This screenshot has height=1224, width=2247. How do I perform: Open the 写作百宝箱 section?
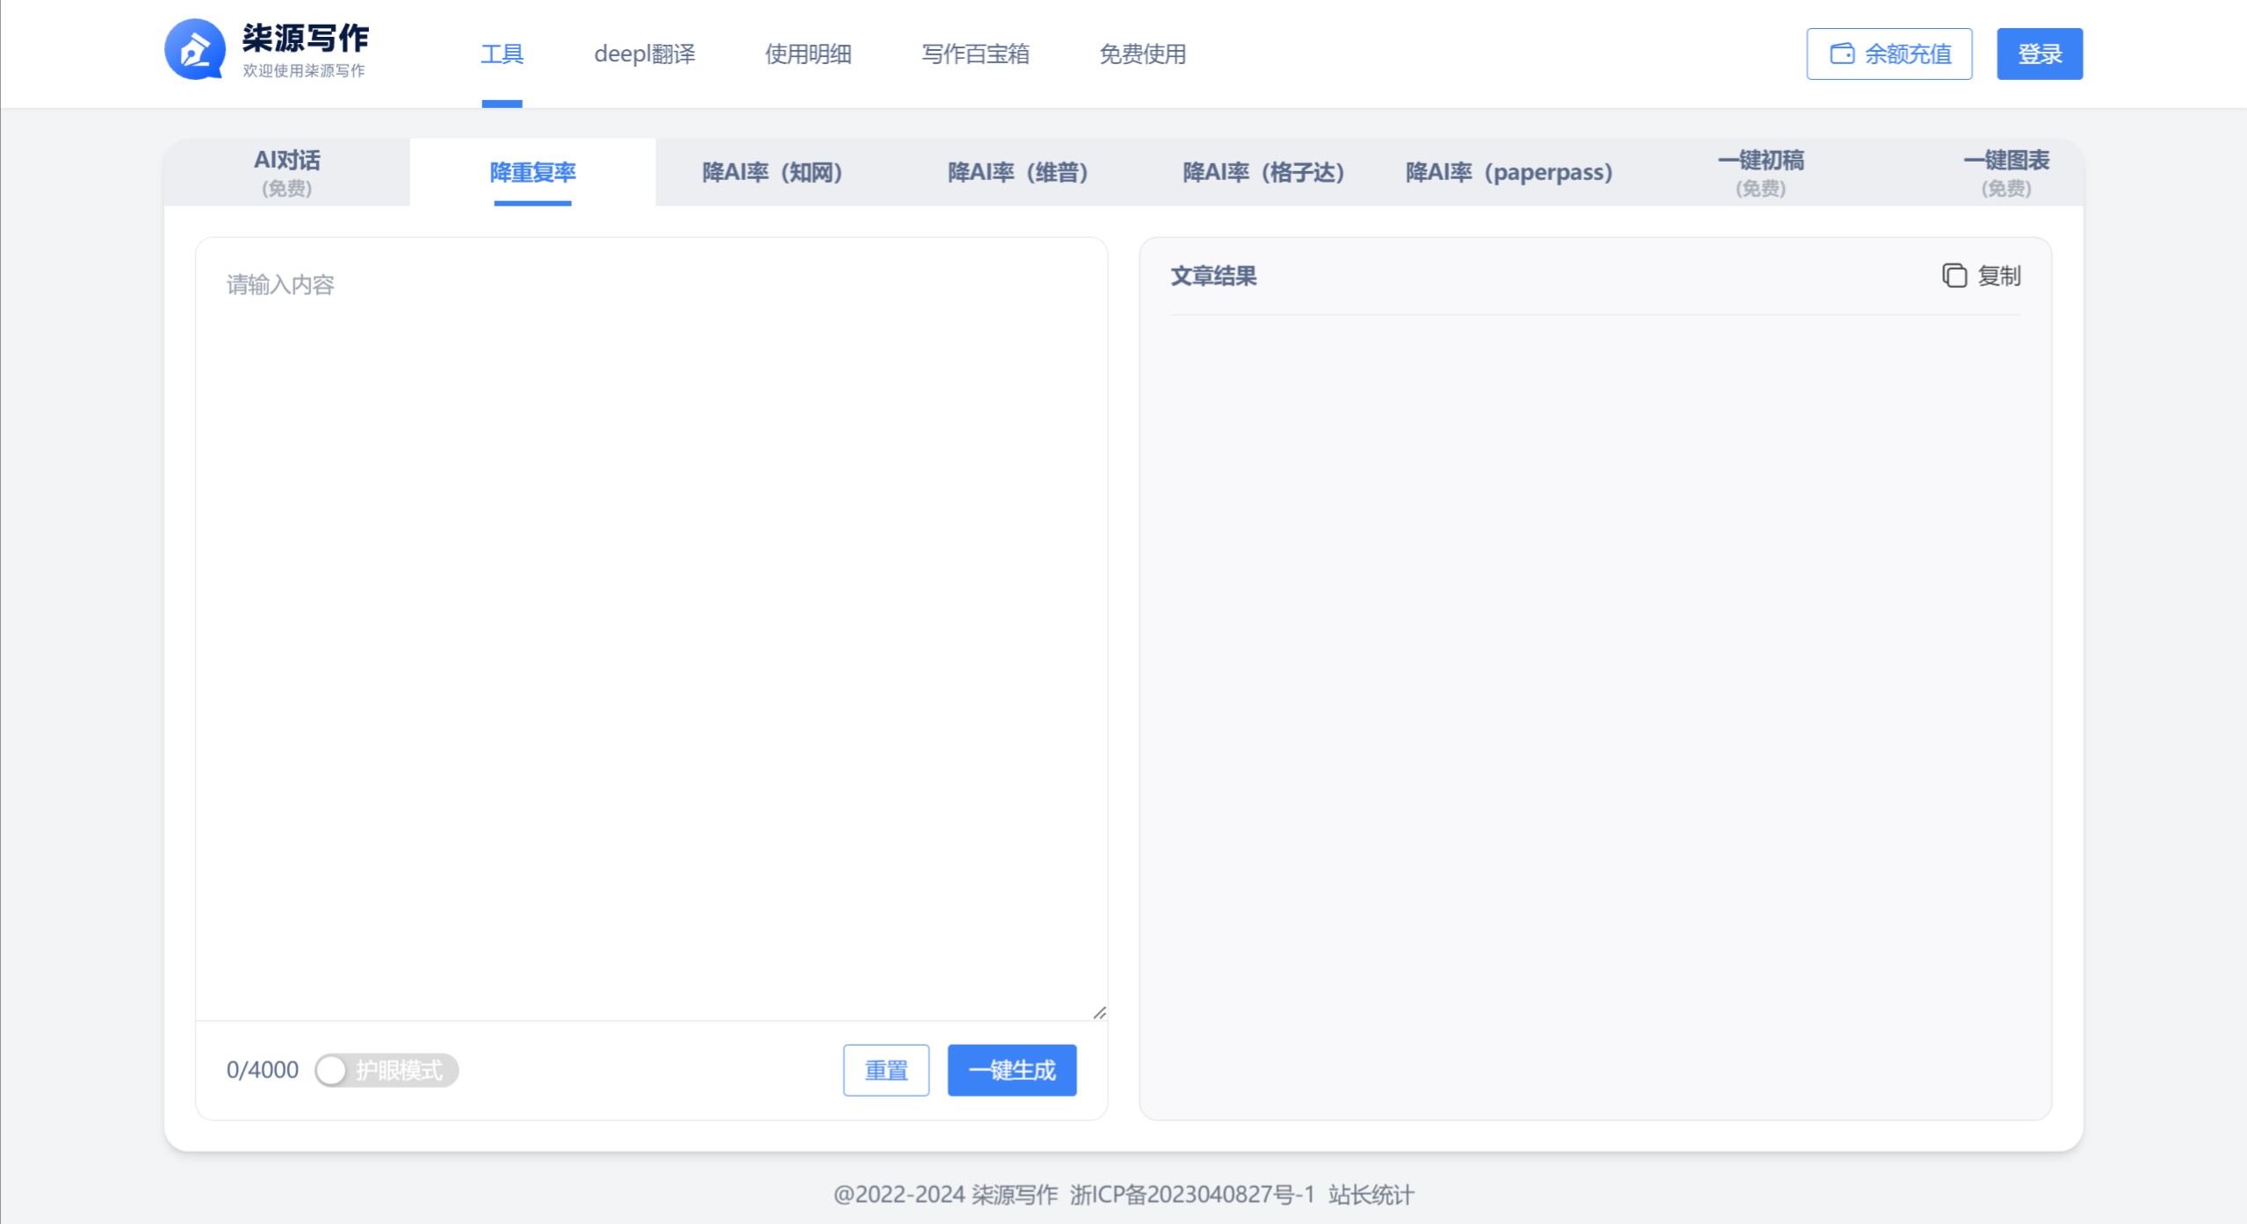976,54
